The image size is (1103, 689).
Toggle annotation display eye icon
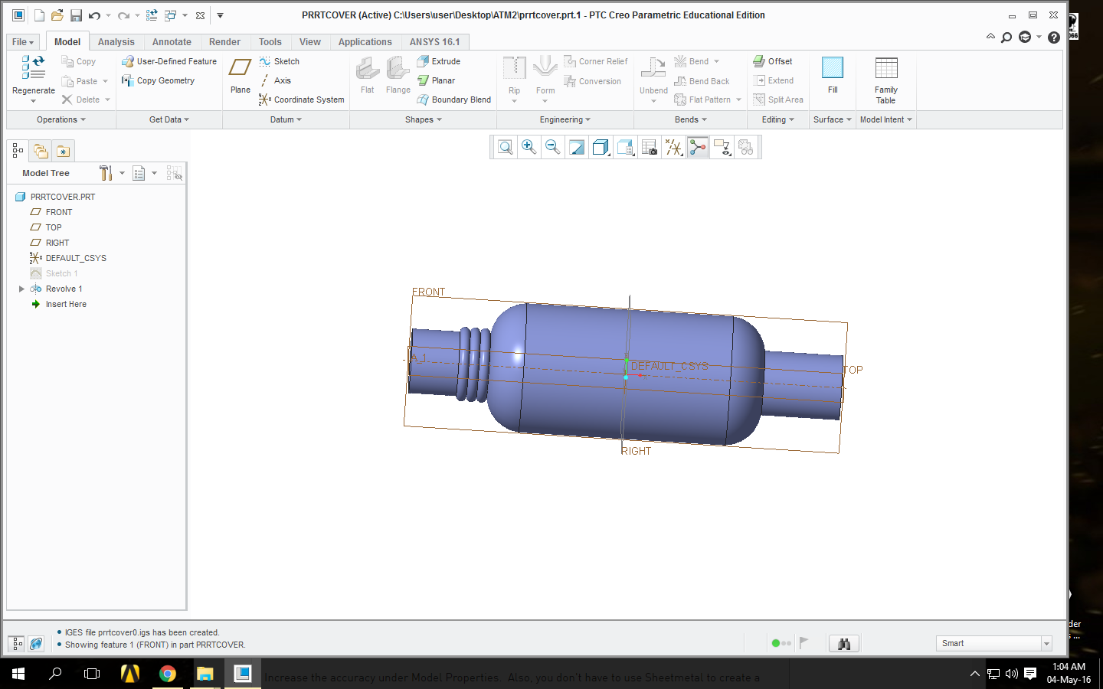[722, 147]
